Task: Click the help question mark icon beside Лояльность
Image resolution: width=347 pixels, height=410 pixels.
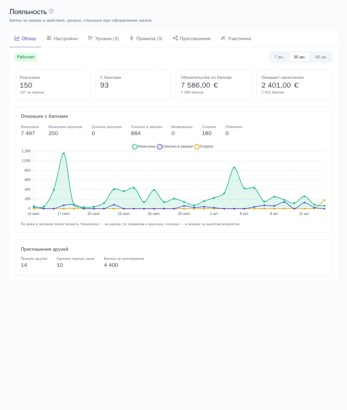Action: pyautogui.click(x=51, y=11)
